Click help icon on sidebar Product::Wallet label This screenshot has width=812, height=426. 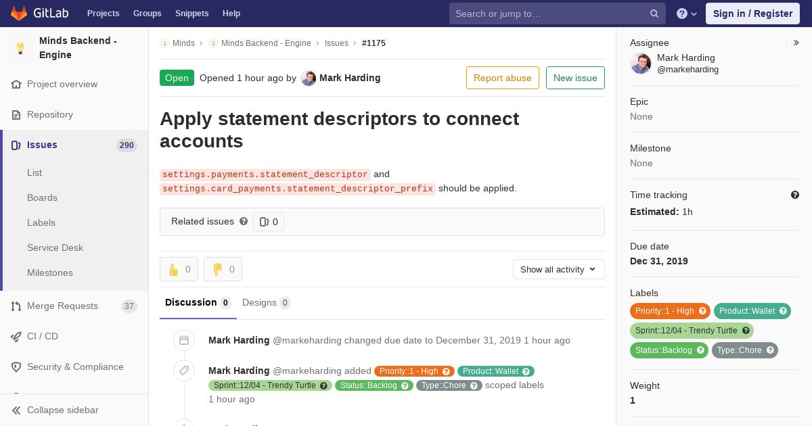783,311
